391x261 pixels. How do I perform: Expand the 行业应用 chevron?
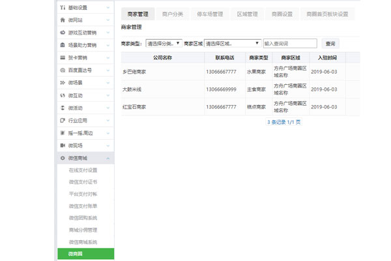pos(108,120)
